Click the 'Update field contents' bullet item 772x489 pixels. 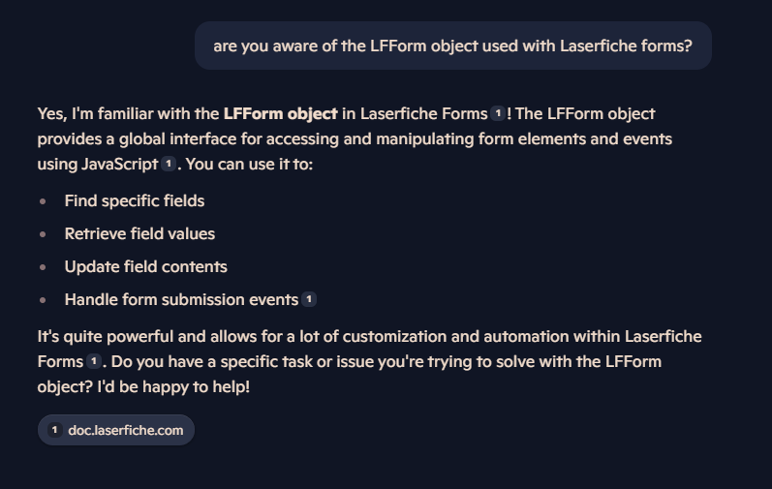(145, 266)
